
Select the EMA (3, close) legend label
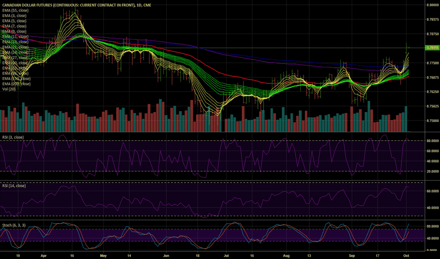click(x=14, y=16)
